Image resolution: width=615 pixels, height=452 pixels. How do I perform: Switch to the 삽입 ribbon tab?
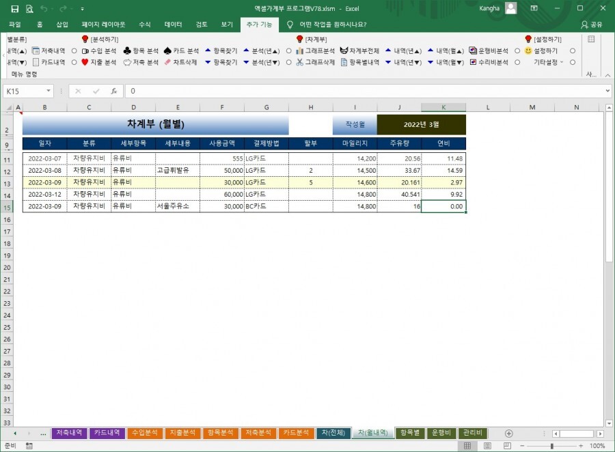(x=62, y=25)
